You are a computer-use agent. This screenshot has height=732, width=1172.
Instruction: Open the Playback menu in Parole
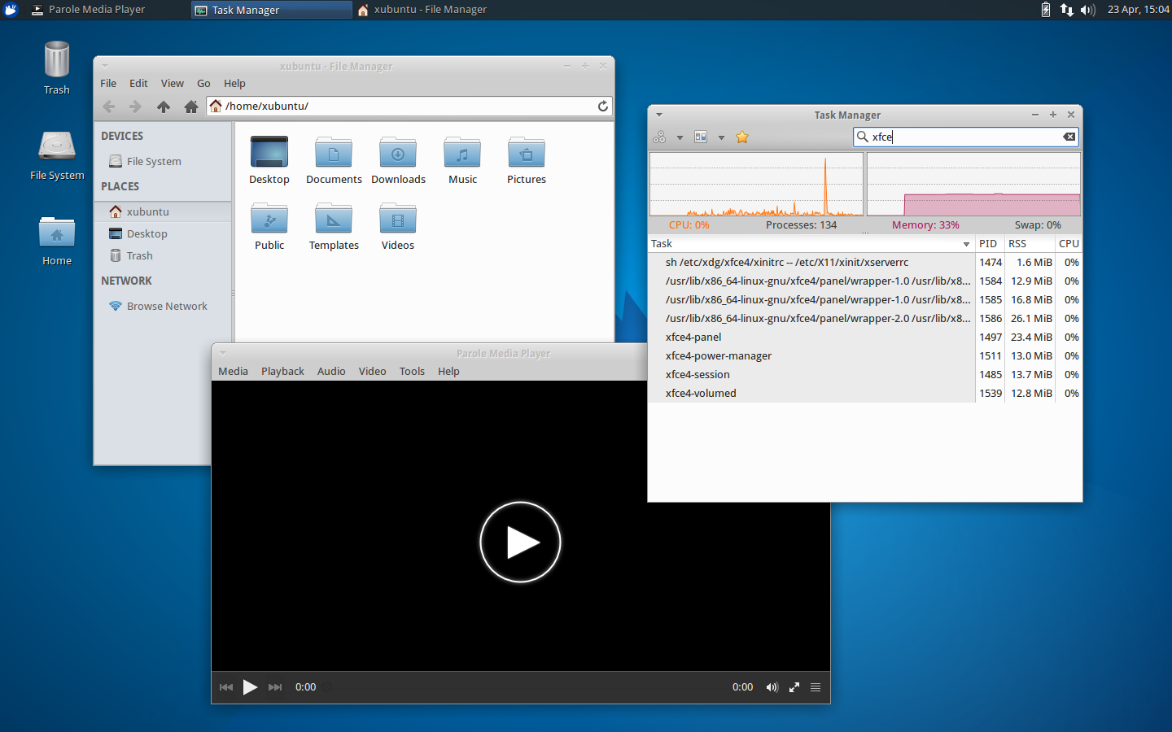pyautogui.click(x=282, y=371)
